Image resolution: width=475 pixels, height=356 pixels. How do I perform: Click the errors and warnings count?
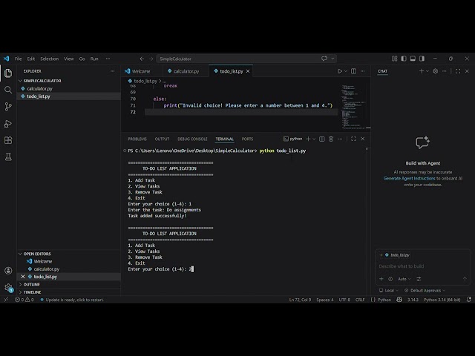24,300
